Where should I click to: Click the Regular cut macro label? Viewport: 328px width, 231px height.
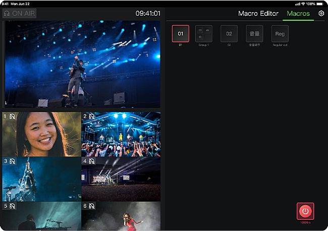(x=280, y=45)
